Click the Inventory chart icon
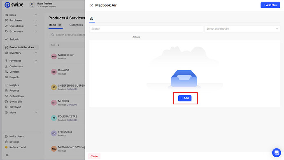The image size is (284, 160). click(6, 53)
